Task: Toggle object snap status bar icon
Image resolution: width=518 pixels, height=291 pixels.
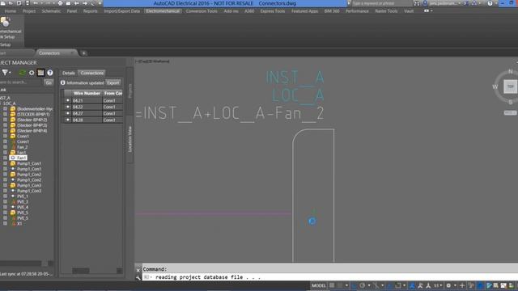Action: [x=397, y=285]
